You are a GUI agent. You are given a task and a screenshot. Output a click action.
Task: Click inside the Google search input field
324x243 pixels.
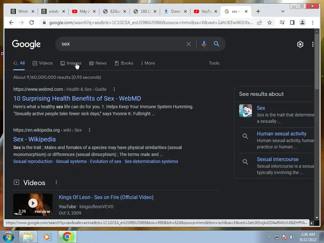122,44
